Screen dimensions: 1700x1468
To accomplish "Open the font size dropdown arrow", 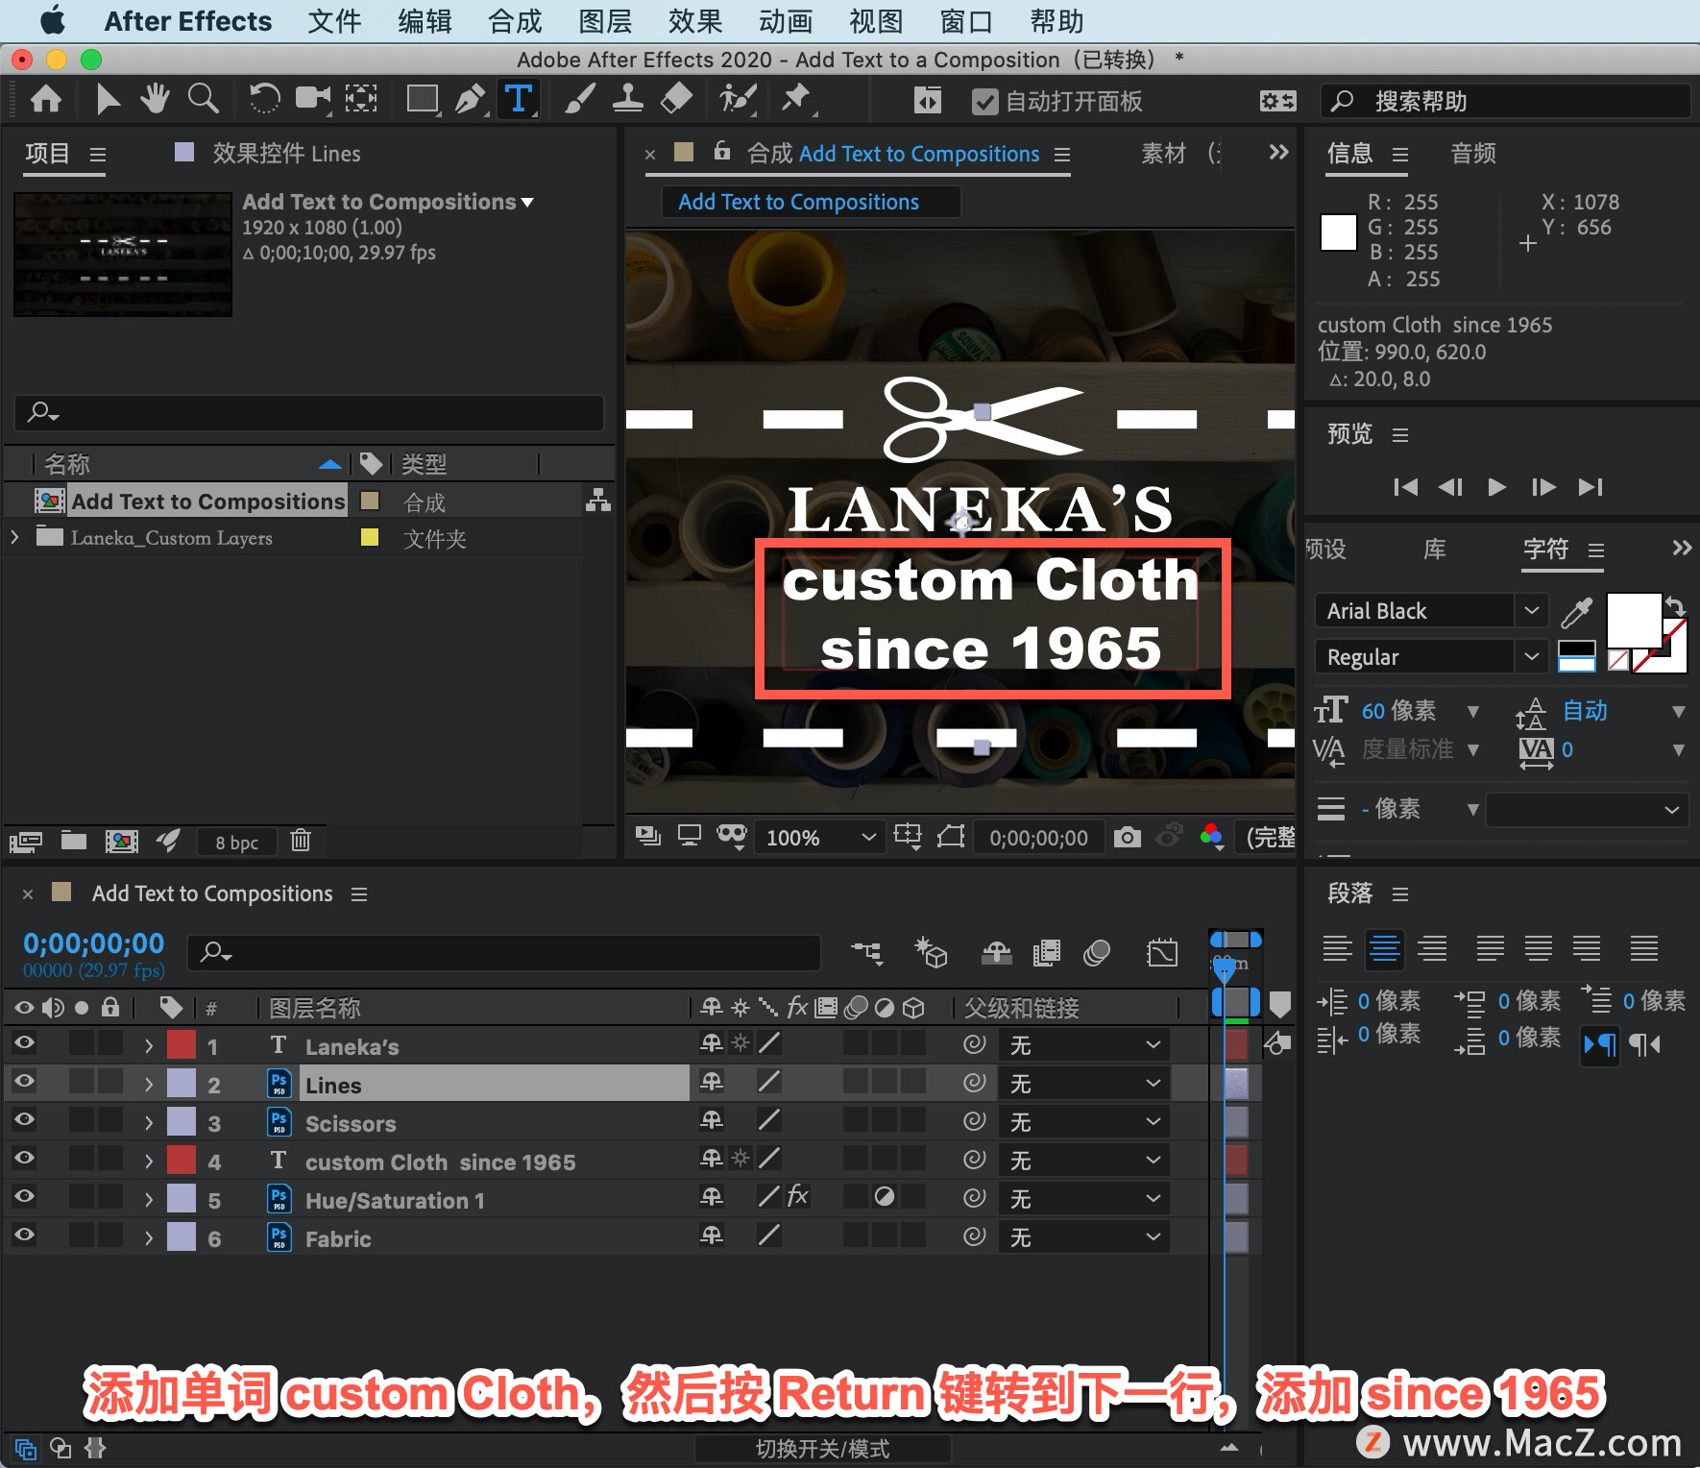I will 1472,712.
